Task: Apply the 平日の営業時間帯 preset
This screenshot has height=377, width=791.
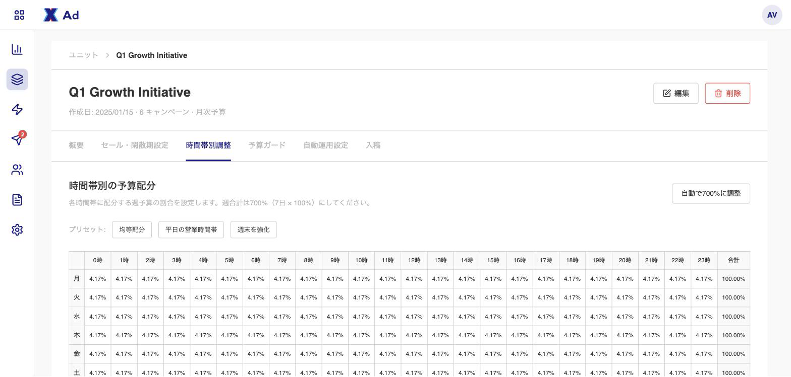Action: [x=191, y=230]
